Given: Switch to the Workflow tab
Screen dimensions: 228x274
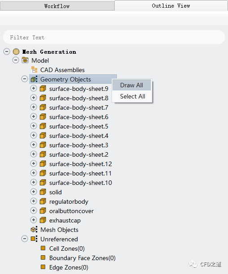Looking at the screenshot, I should click(x=57, y=6).
